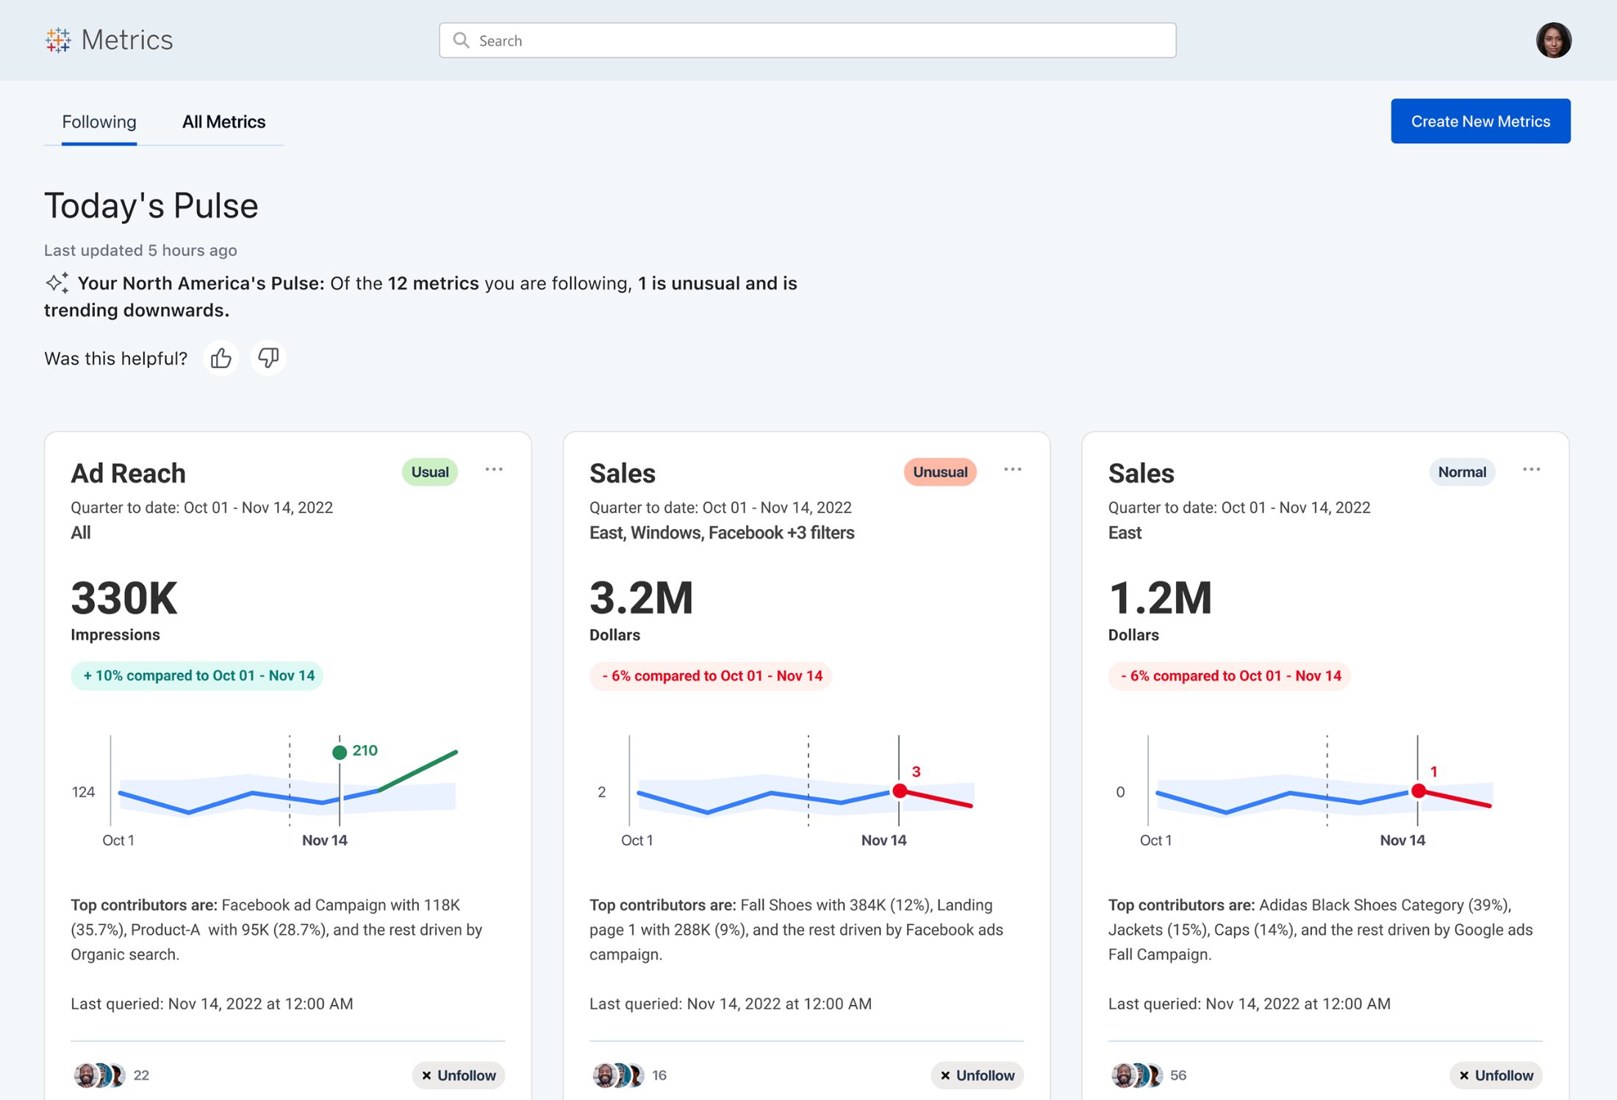Screen dimensions: 1617x1100
Task: Click the follower count 22
Action: pyautogui.click(x=141, y=1075)
